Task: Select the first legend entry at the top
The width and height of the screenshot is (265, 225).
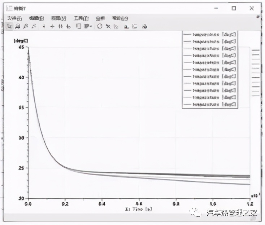Action: coord(209,34)
